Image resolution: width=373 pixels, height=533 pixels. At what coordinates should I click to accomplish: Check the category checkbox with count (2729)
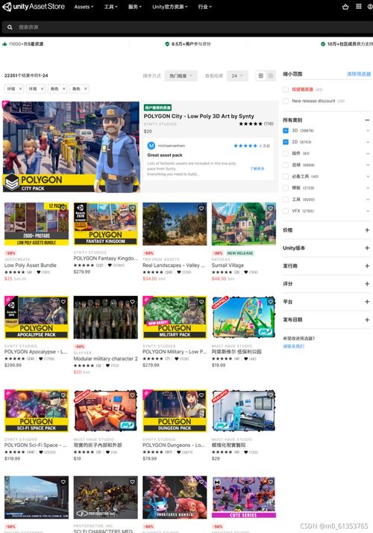[286, 188]
